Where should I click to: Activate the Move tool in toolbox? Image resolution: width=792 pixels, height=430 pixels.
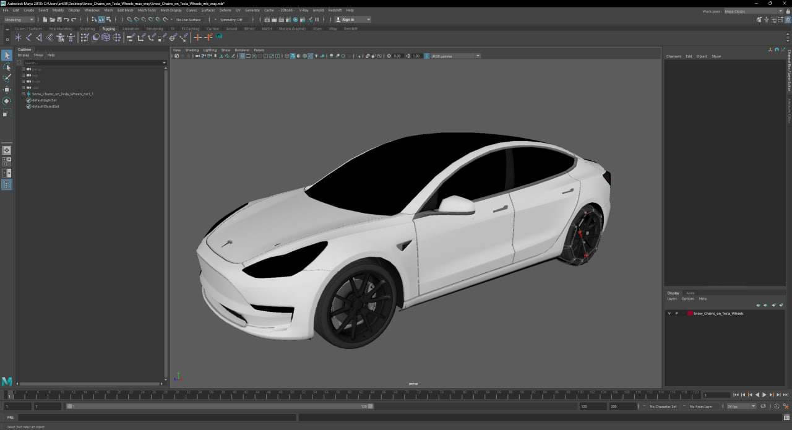click(6, 90)
